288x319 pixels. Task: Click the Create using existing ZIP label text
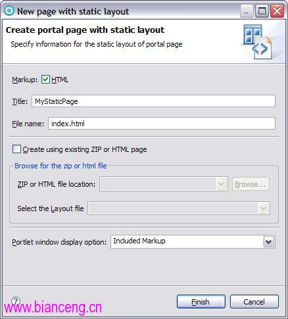coord(85,149)
